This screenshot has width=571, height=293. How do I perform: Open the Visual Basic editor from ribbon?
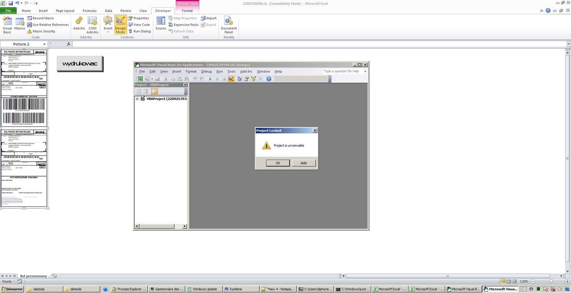[7, 25]
